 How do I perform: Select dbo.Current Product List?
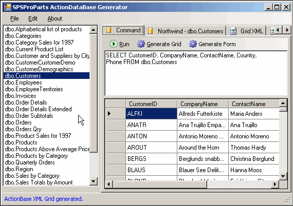click(x=46, y=49)
